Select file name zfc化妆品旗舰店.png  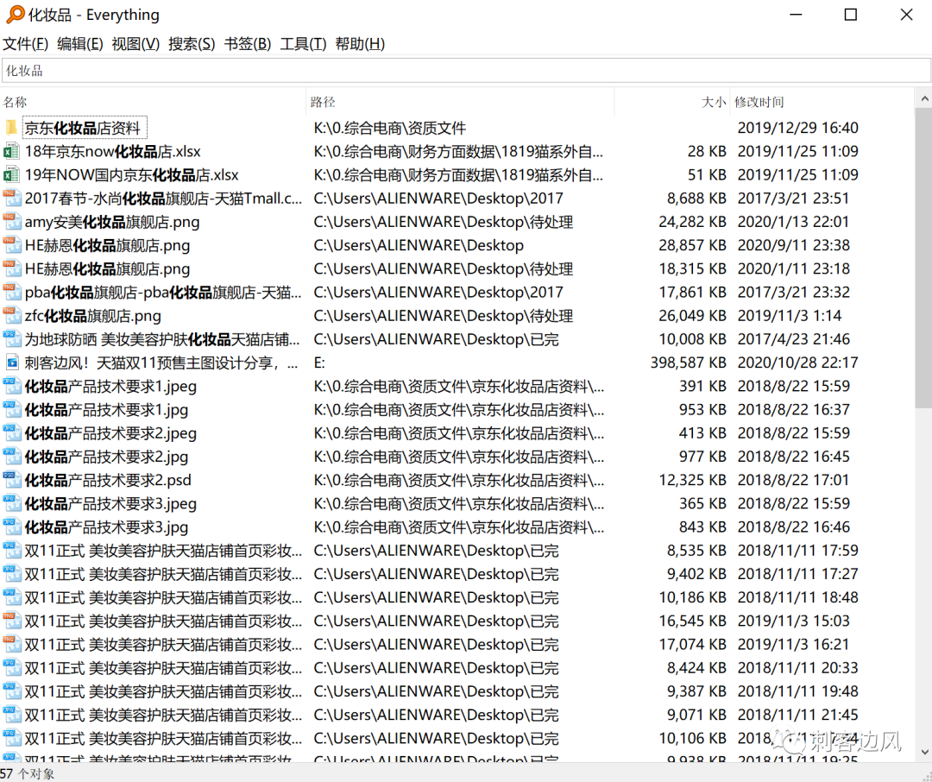click(92, 316)
